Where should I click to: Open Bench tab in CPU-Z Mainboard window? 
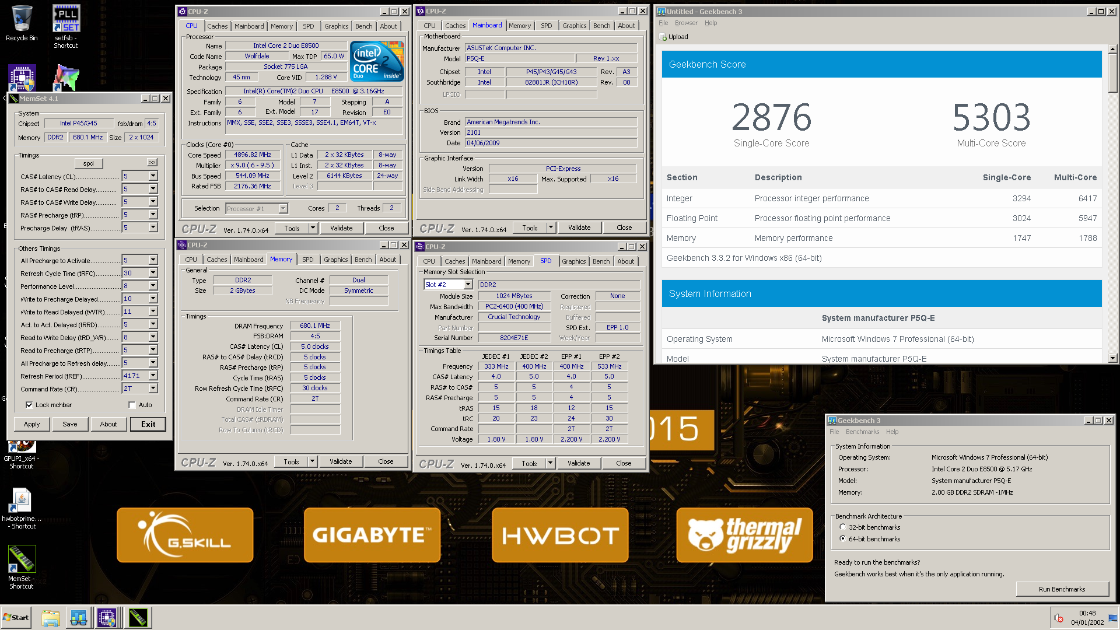[601, 26]
